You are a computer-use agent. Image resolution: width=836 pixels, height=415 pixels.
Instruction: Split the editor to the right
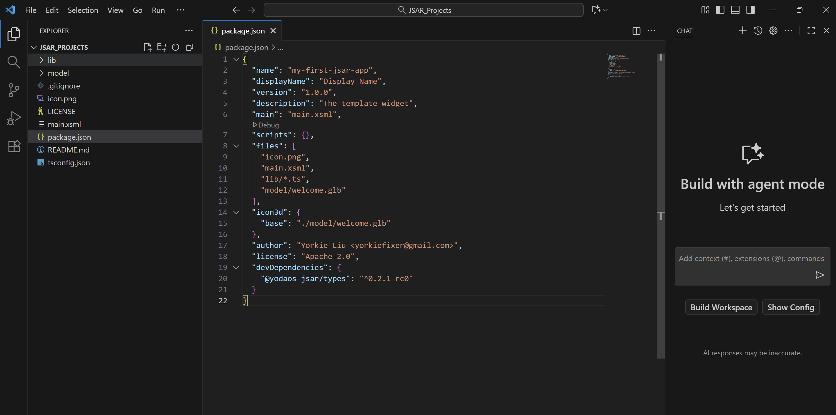coord(636,31)
